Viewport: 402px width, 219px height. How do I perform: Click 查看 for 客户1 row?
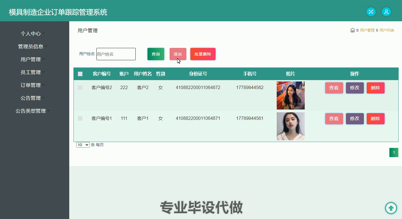click(x=334, y=119)
